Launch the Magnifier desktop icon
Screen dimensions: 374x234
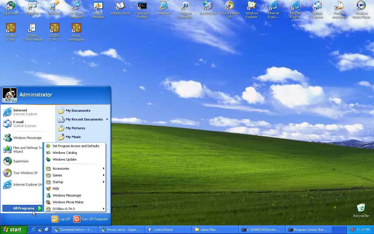[x=32, y=8]
